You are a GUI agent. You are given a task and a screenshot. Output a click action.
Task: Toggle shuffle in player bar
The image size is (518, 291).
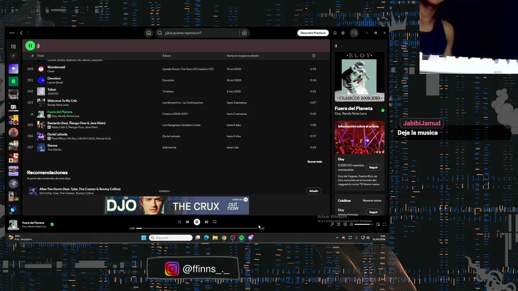(x=179, y=222)
